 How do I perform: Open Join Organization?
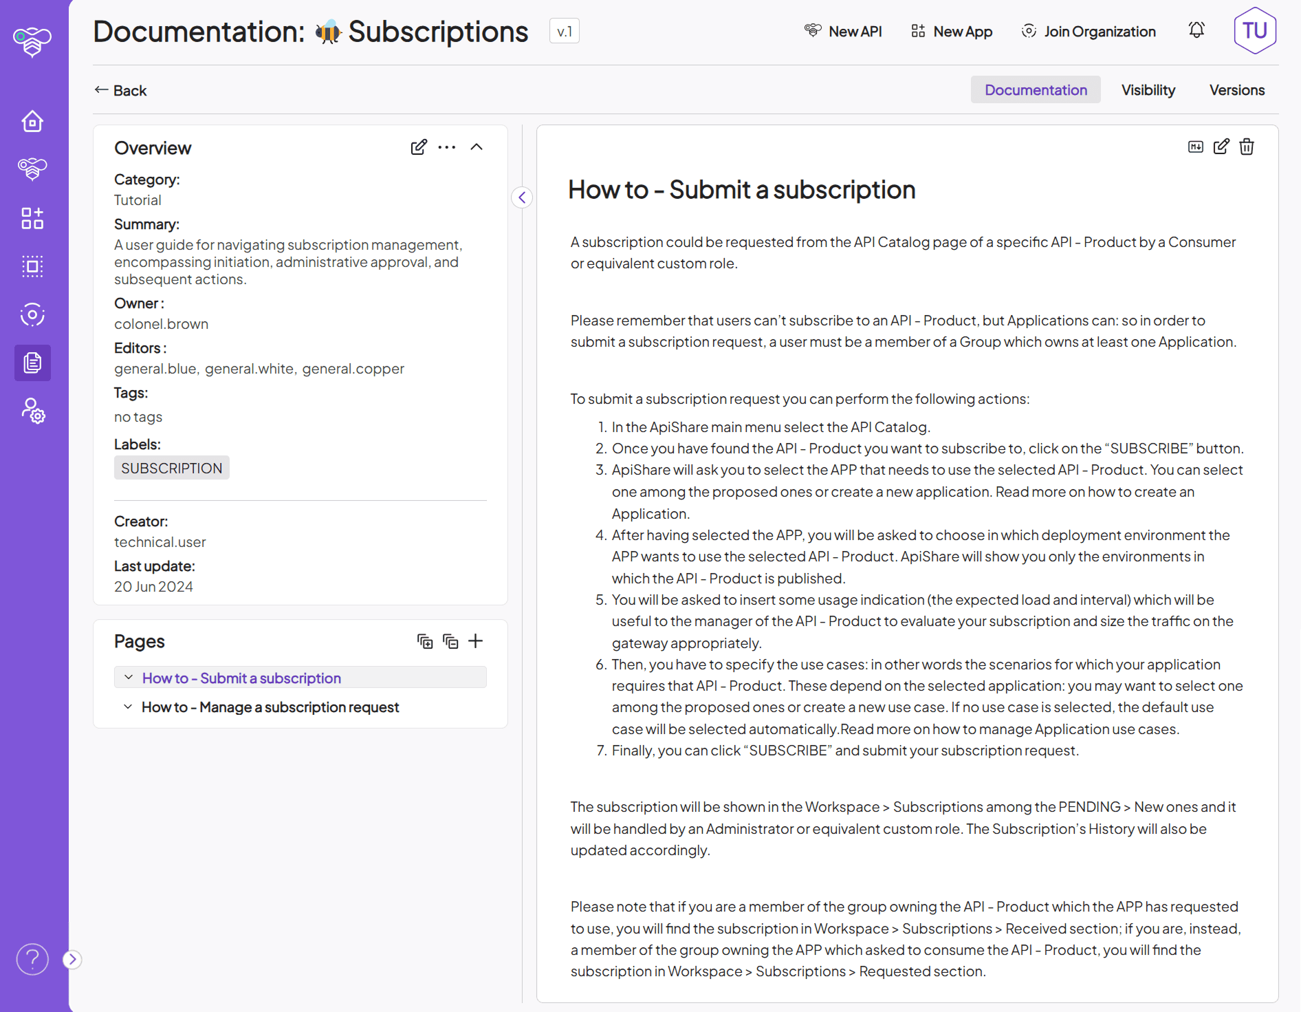tap(1088, 31)
